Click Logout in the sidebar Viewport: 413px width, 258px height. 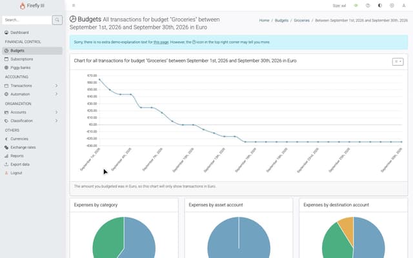coord(32,173)
